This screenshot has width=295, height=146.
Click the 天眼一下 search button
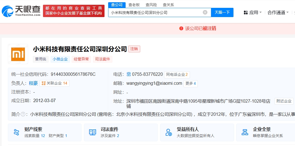point(222,13)
